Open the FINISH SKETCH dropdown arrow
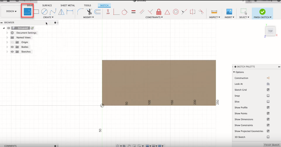Viewport: 281px width, 147px height. (271, 17)
